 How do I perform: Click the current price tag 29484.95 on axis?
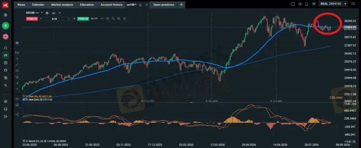point(350,27)
